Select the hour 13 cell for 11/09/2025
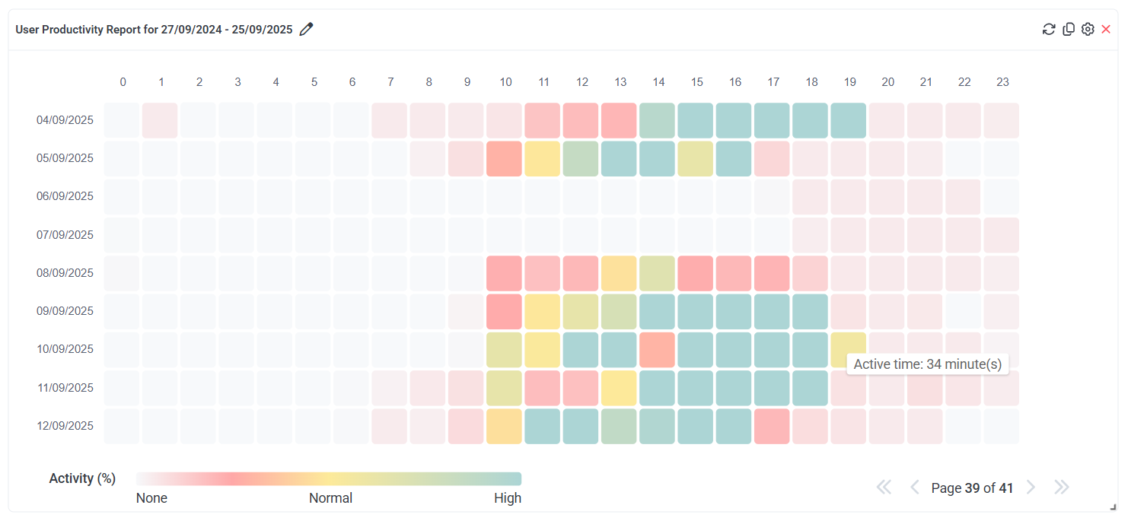Image resolution: width=1128 pixels, height=521 pixels. [x=619, y=388]
